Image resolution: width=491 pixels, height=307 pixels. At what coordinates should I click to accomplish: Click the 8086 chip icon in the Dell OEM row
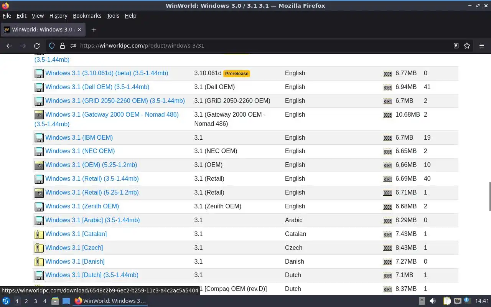(x=387, y=87)
